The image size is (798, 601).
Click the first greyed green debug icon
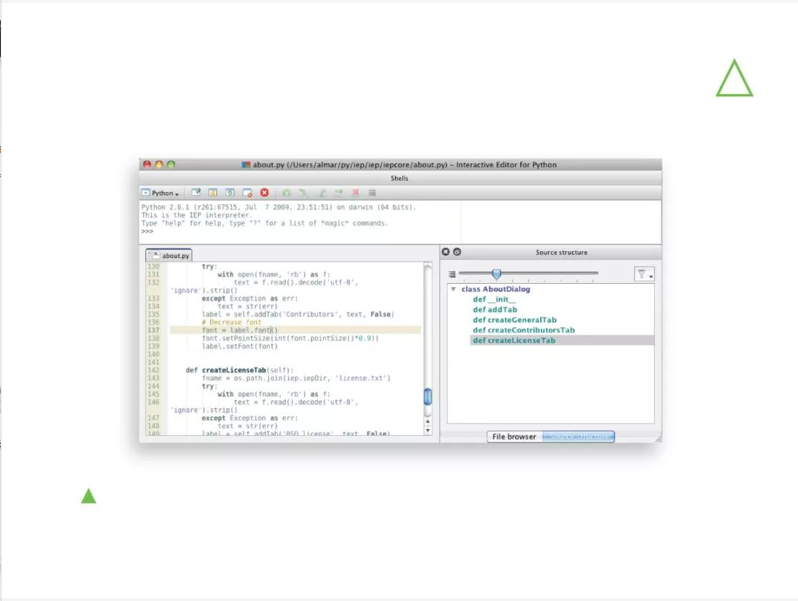point(287,193)
